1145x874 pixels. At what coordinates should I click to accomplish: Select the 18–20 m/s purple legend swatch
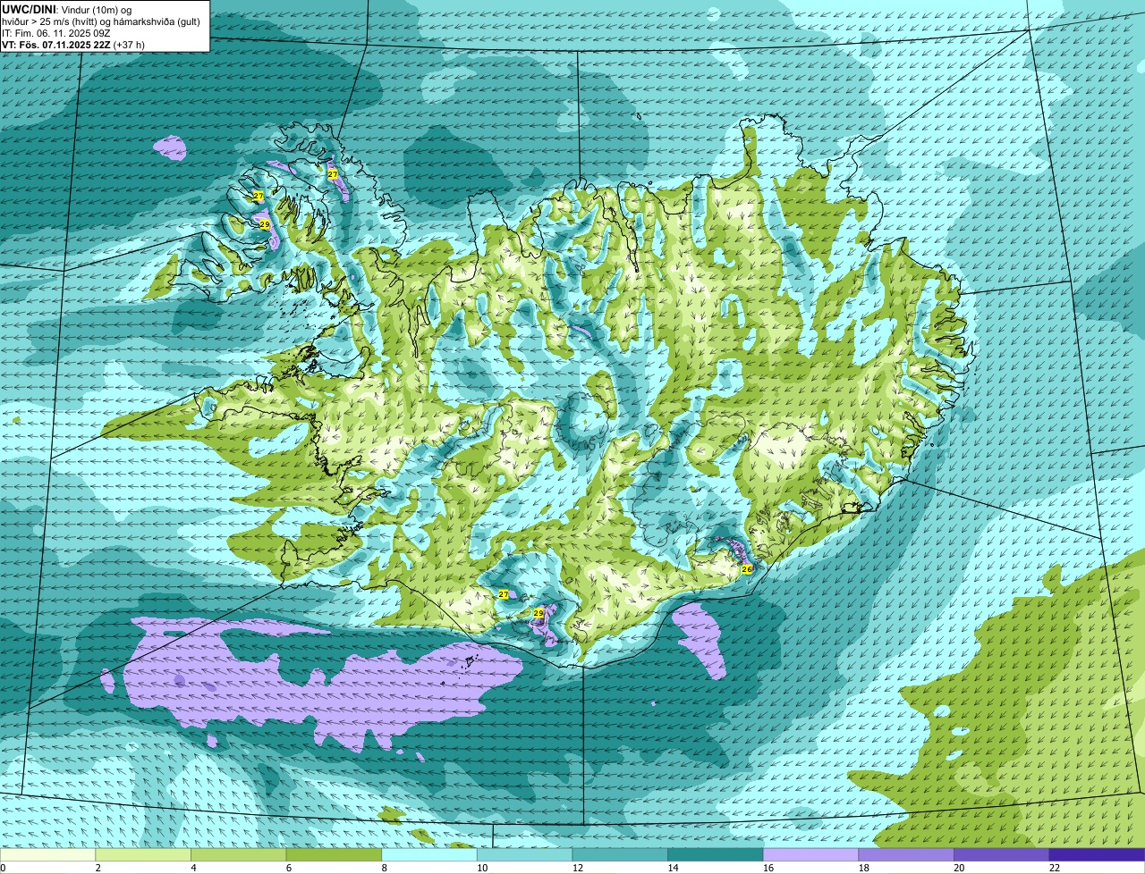coord(906,855)
